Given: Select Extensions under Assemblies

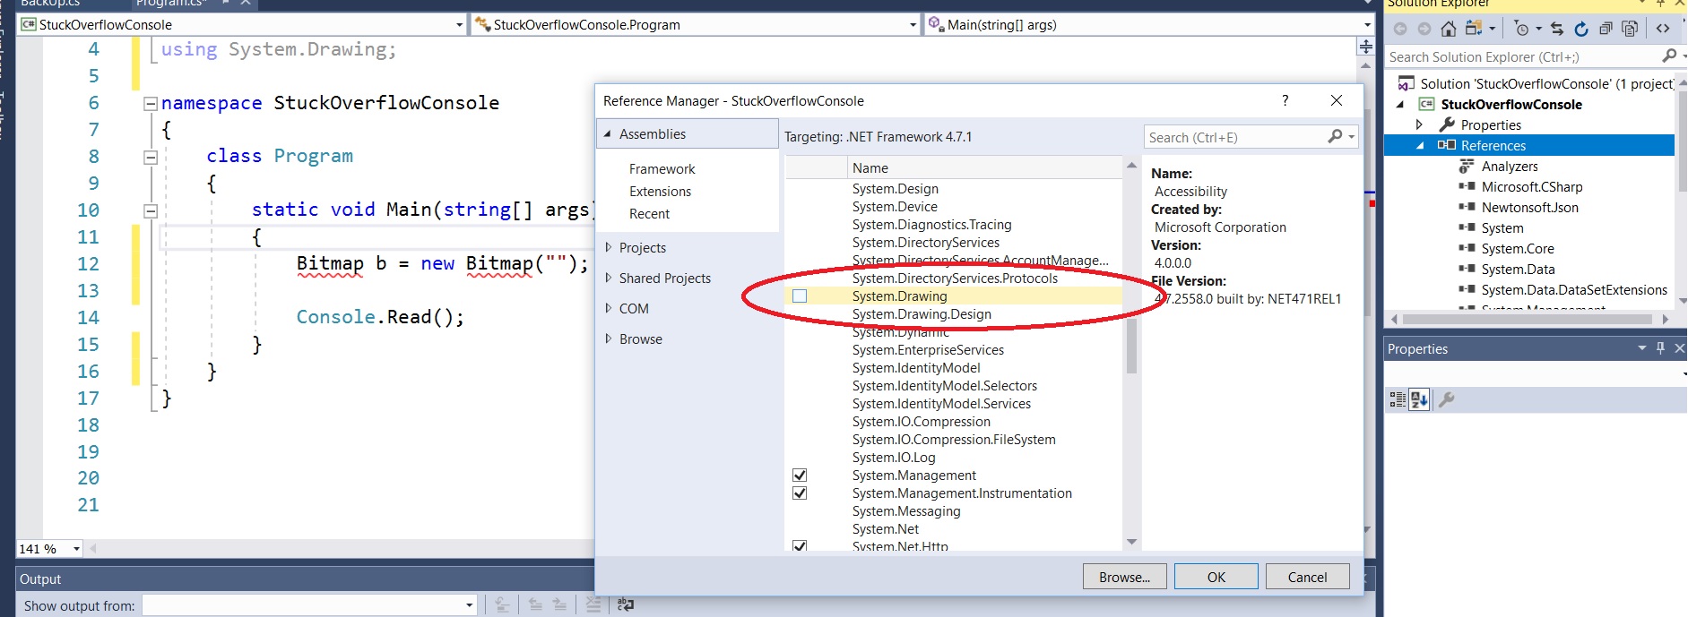Looking at the screenshot, I should point(660,192).
